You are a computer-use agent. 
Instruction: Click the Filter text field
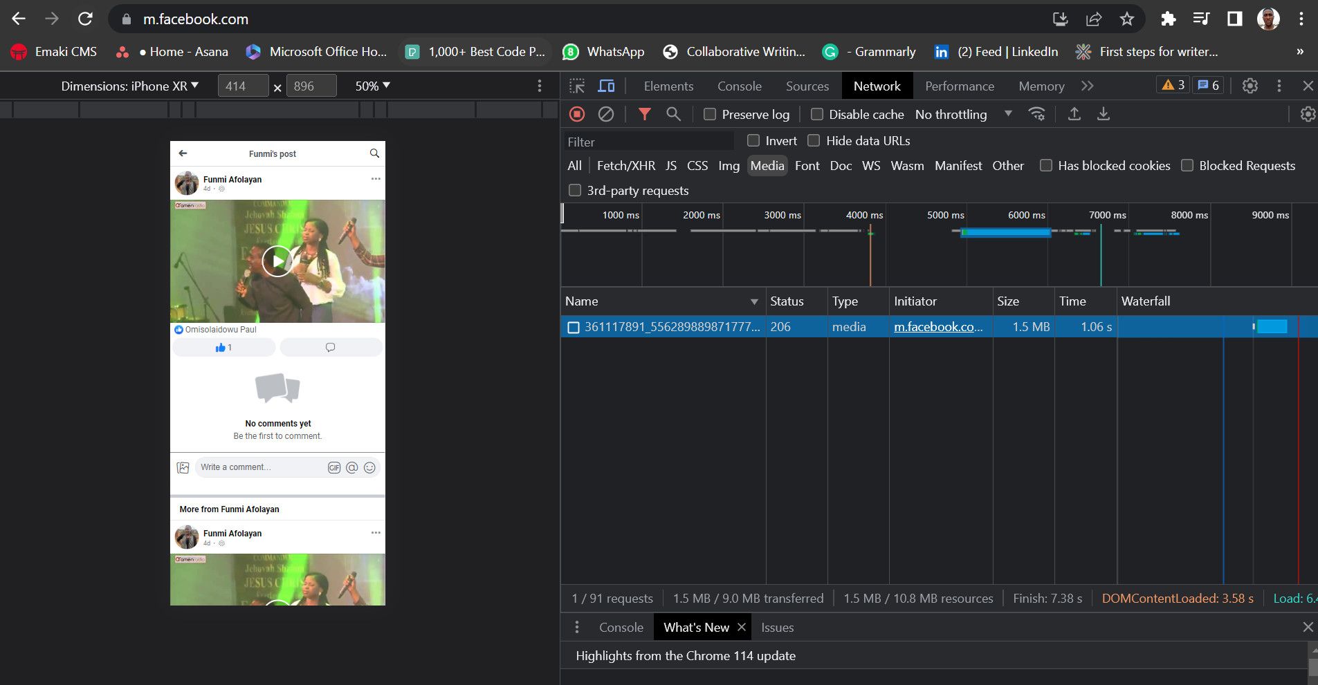648,142
